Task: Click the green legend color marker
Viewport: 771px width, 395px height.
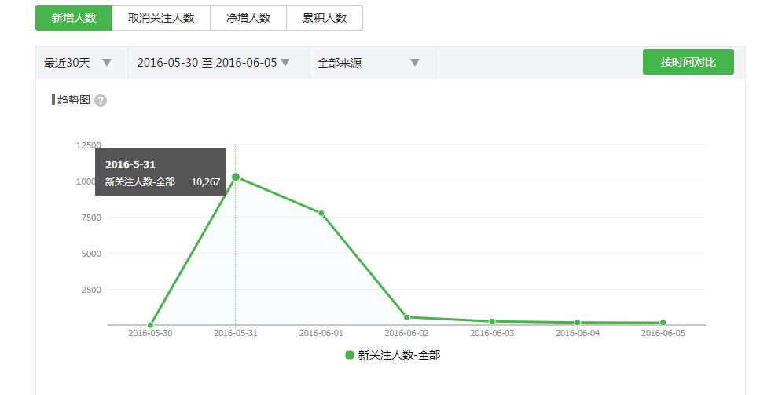Action: (x=350, y=355)
